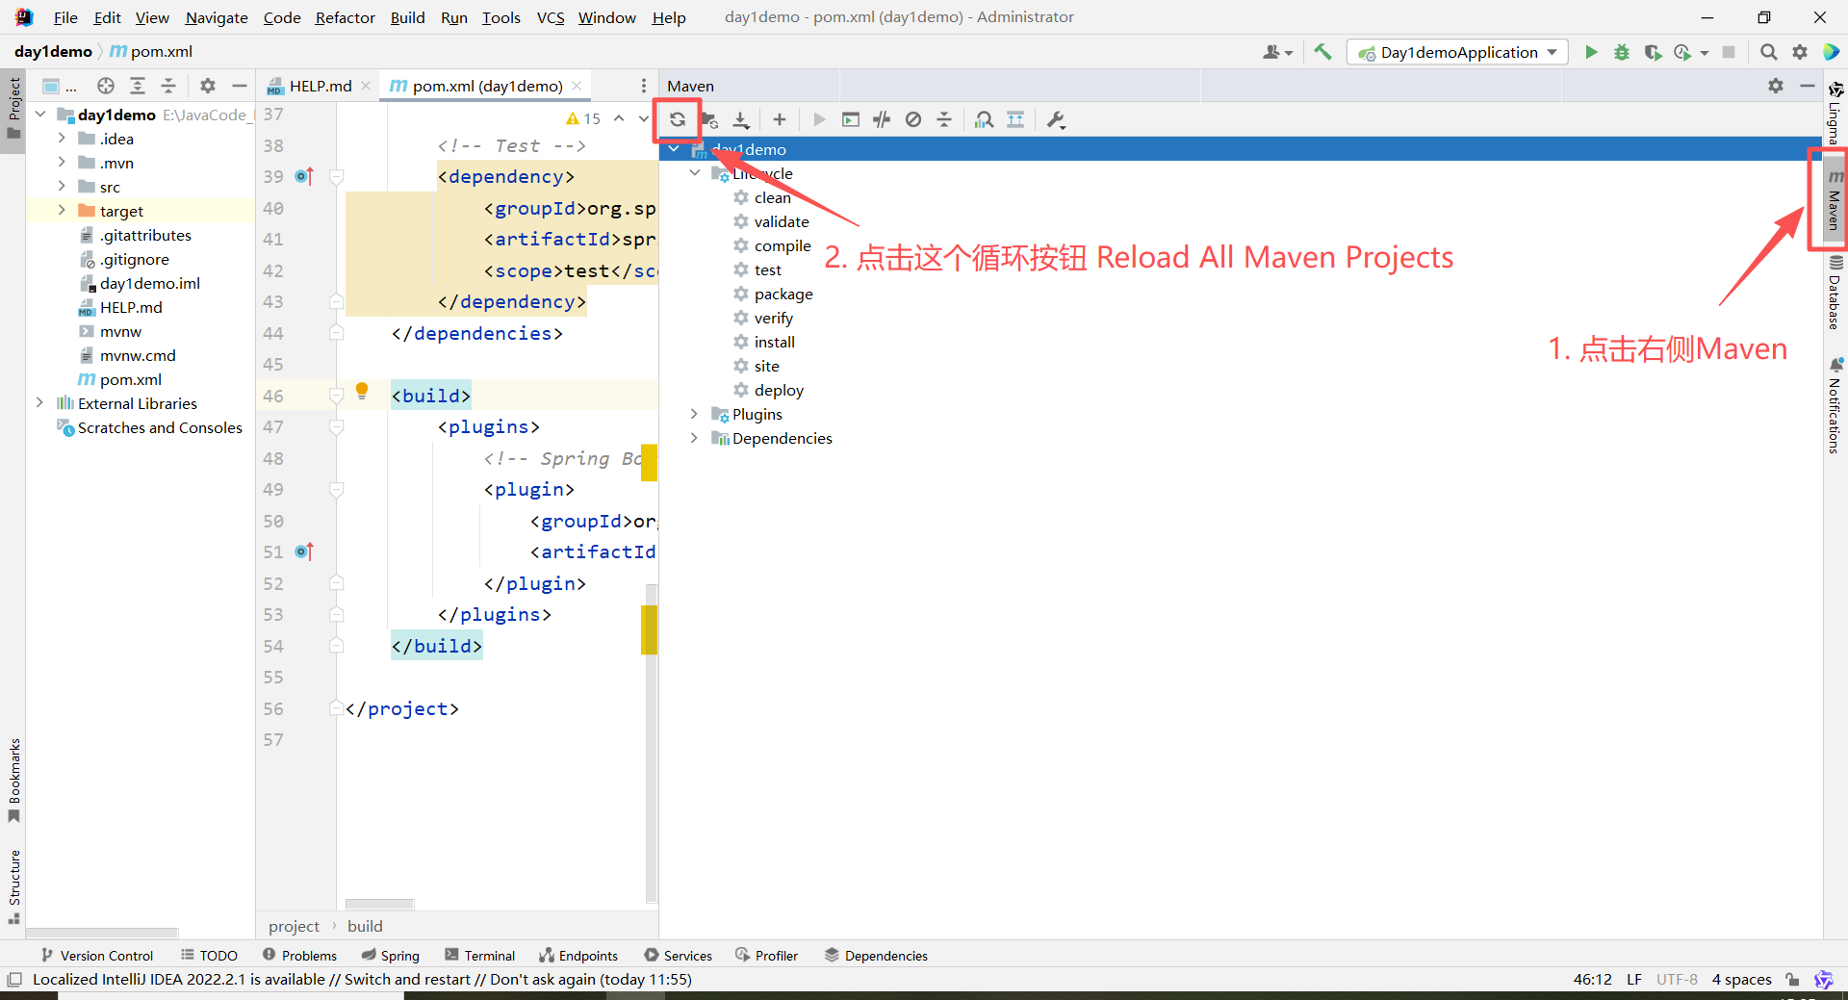Expand All in Project panel

click(x=138, y=86)
